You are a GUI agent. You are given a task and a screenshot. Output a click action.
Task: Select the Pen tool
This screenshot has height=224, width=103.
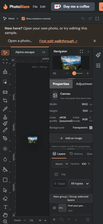(x=5, y=138)
